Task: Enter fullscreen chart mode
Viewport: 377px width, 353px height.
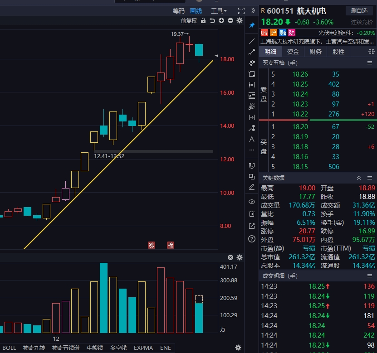Action: pyautogui.click(x=241, y=11)
